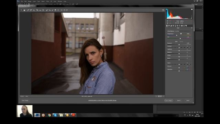
Task: Click the Temperature value field
Action: click(x=188, y=34)
